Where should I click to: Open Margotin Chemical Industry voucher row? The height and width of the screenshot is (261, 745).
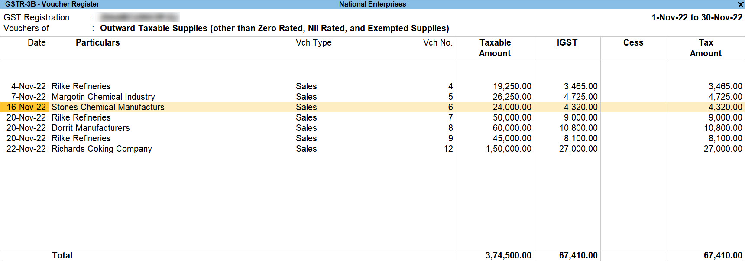(372, 97)
